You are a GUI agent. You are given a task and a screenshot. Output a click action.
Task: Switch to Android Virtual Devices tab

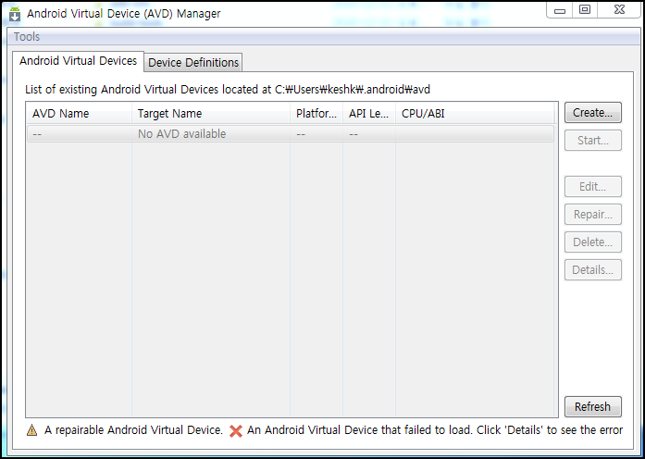(78, 61)
